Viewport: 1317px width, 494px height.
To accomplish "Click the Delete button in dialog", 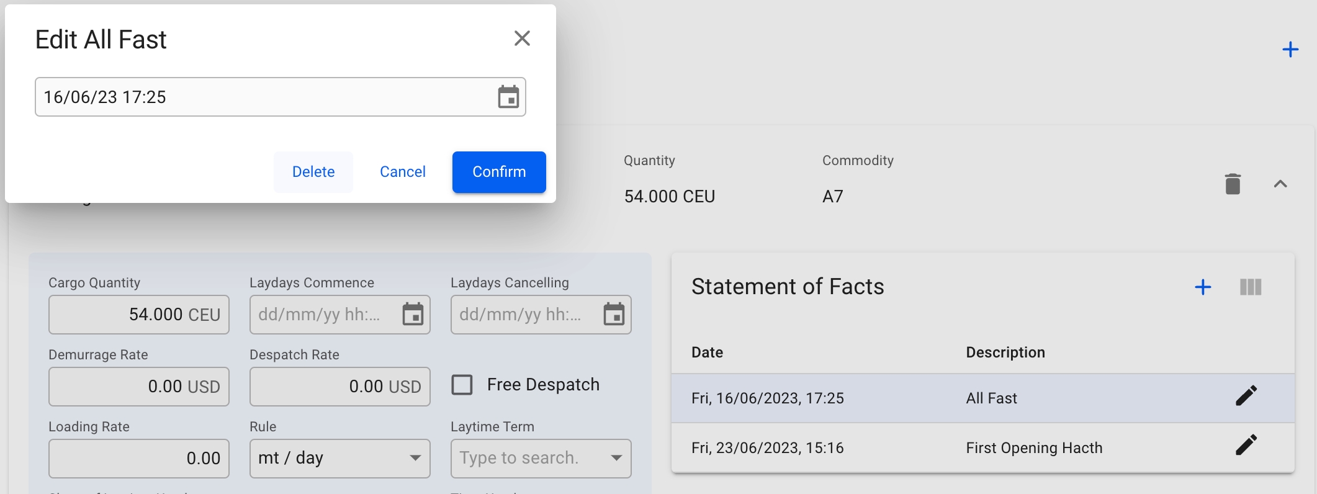I will [313, 172].
